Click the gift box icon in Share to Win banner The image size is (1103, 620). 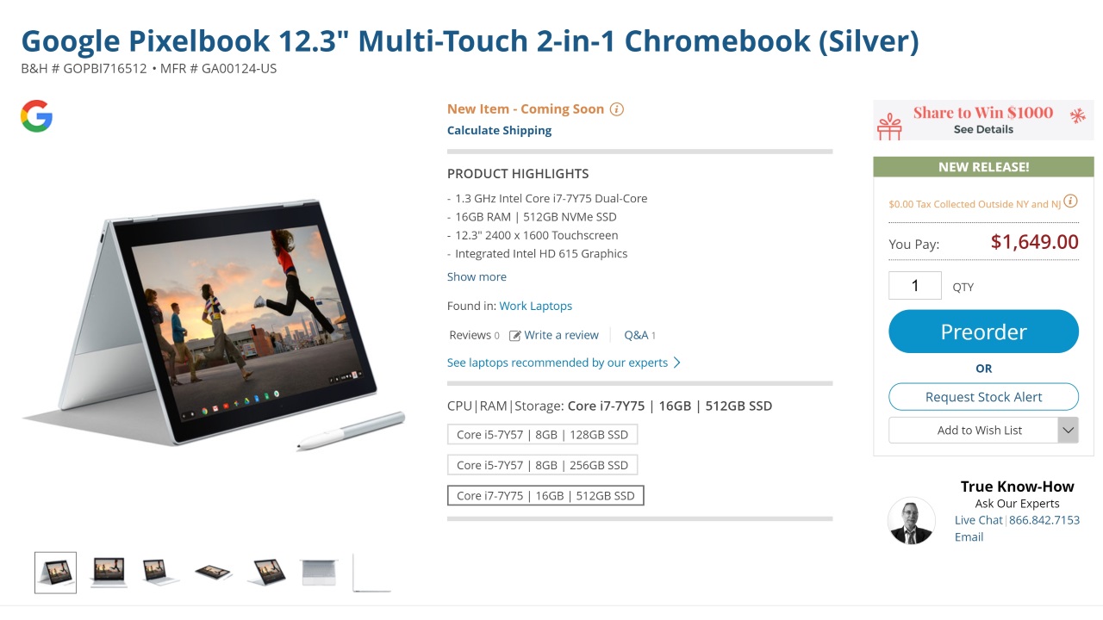click(889, 127)
